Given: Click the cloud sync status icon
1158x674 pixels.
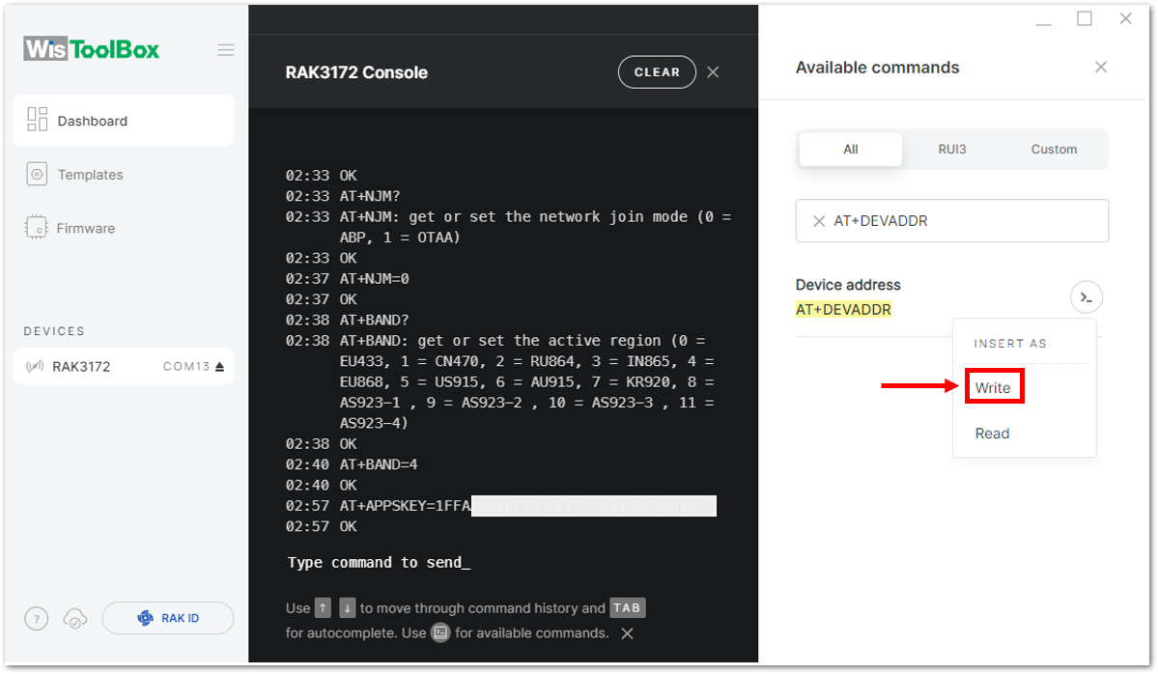Looking at the screenshot, I should [x=75, y=618].
